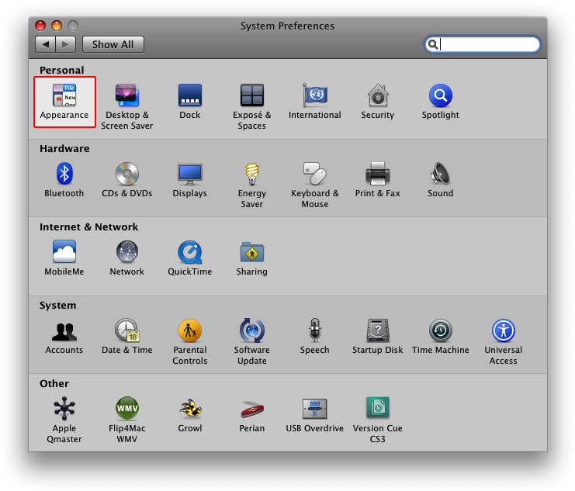The image size is (575, 491).
Task: Open the Dock preferences
Action: click(189, 102)
